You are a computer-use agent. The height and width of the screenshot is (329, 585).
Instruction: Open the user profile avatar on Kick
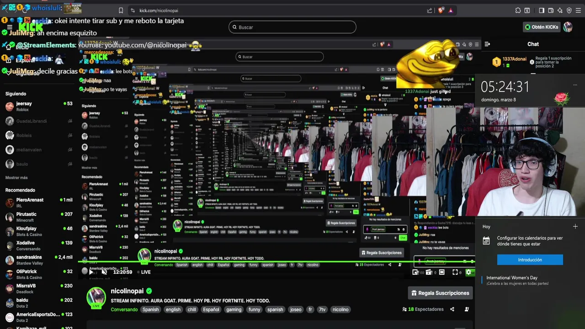click(568, 27)
